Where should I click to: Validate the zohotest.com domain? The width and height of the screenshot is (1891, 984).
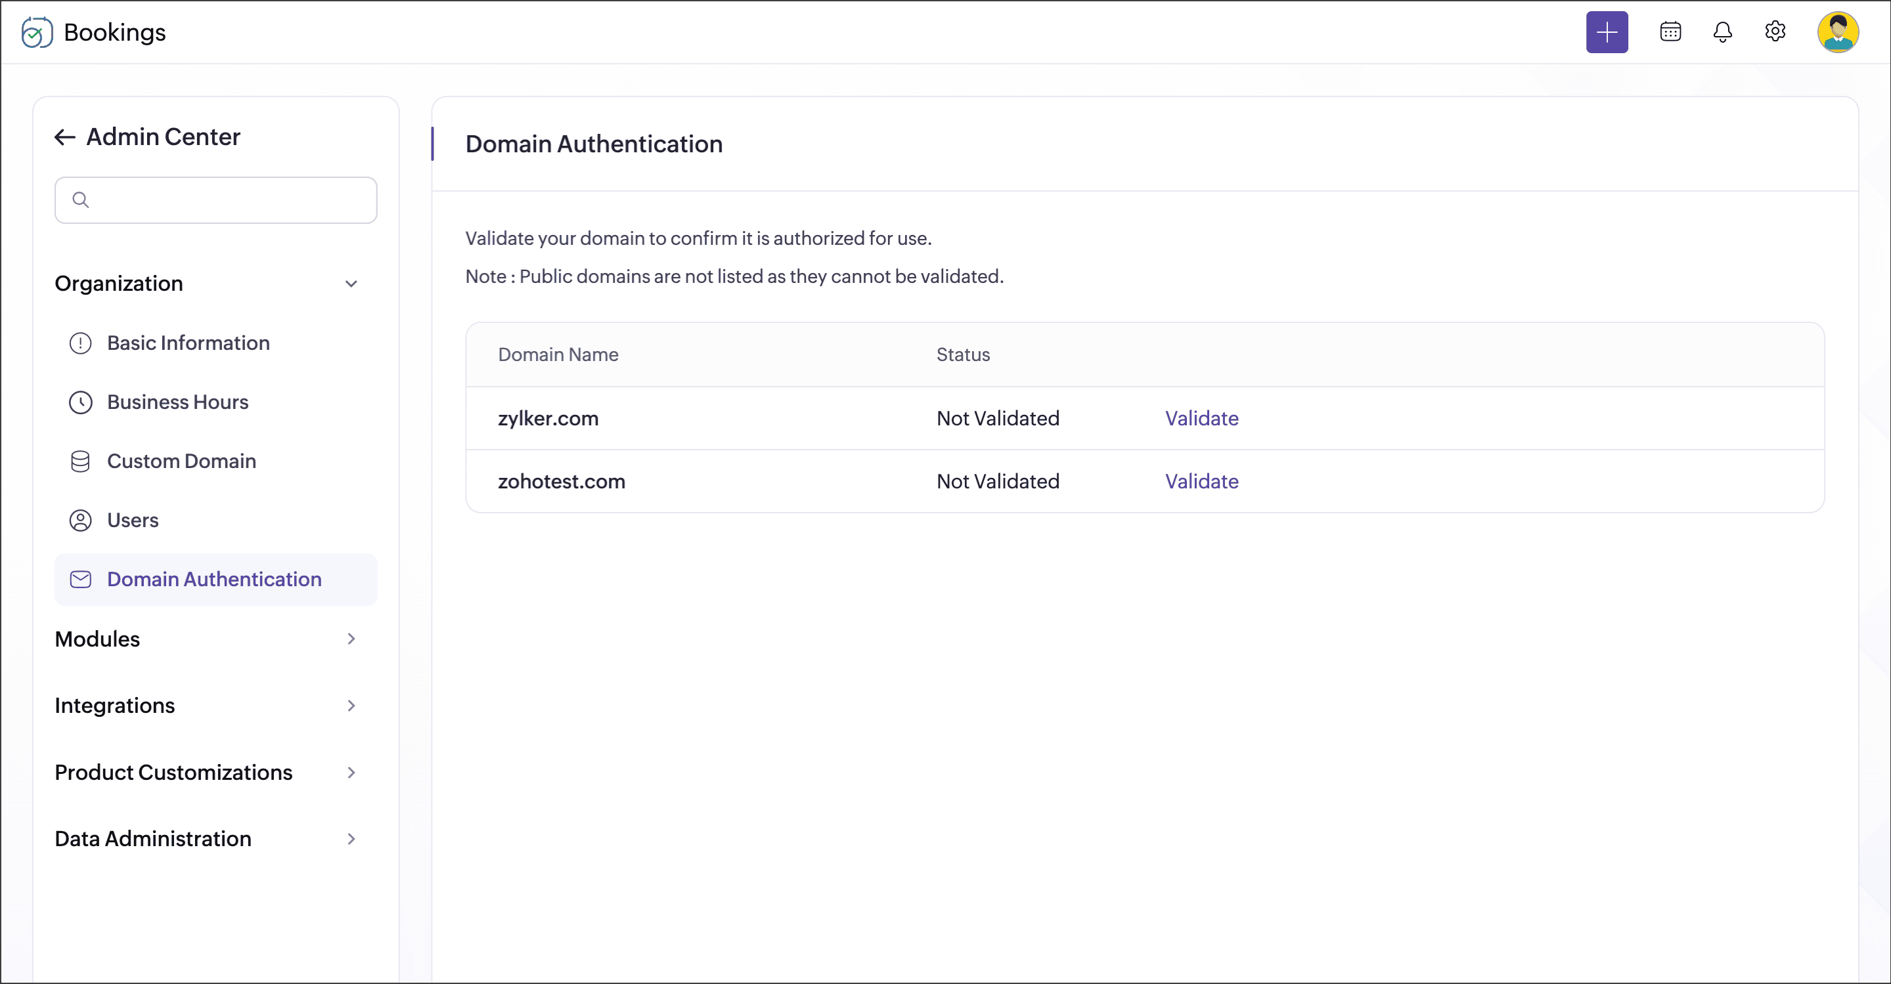pos(1201,481)
